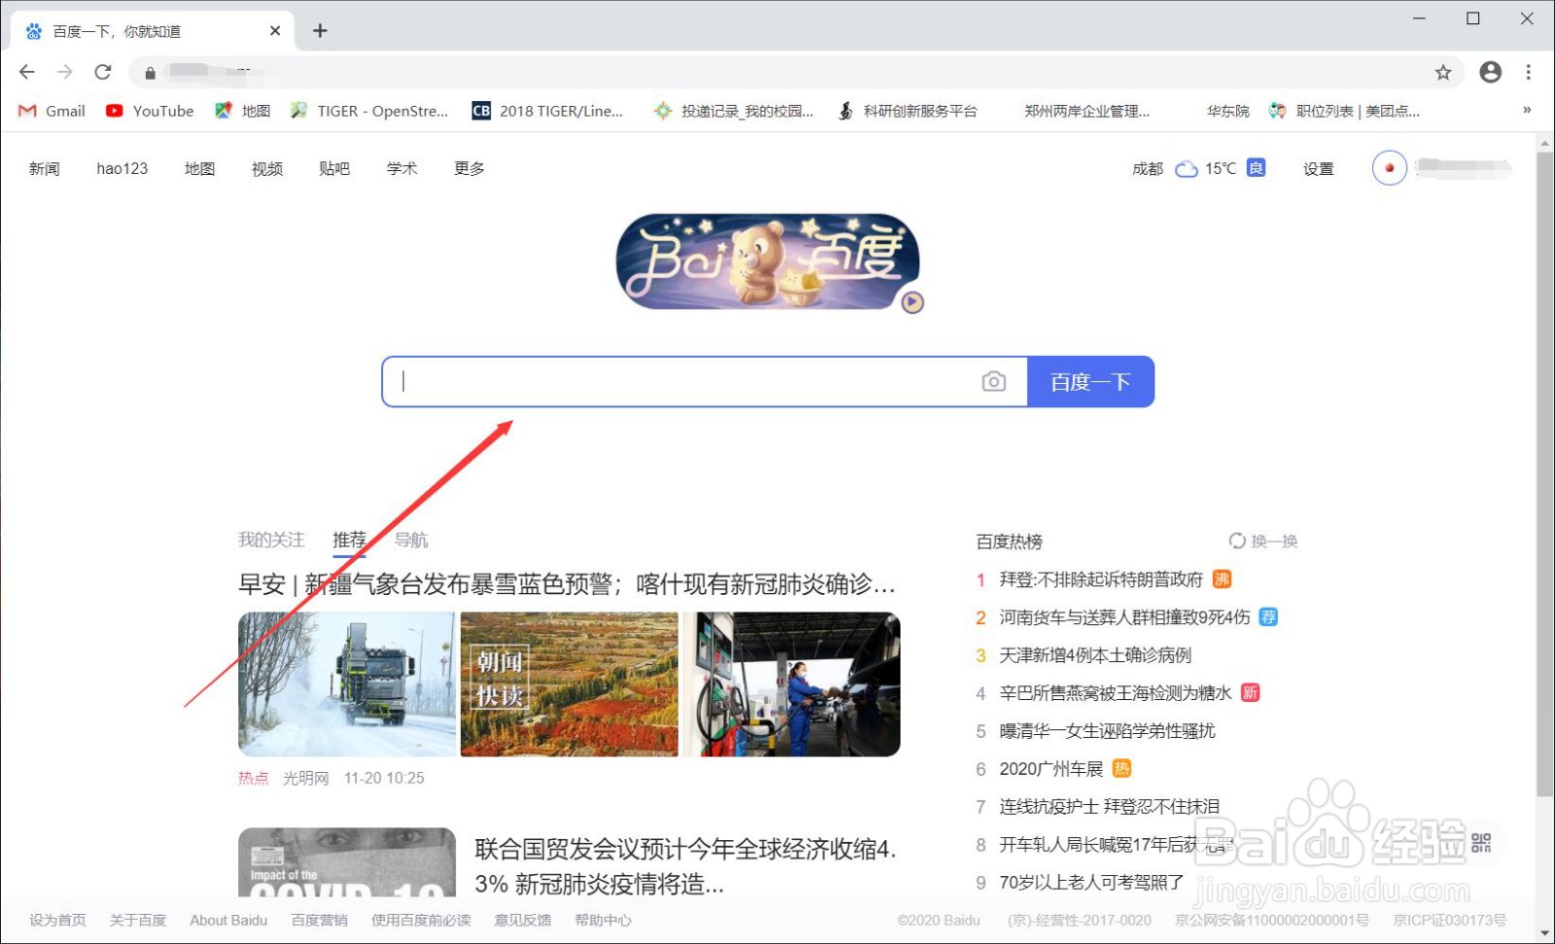
Task: Open the 设置 settings menu
Action: [x=1319, y=169]
